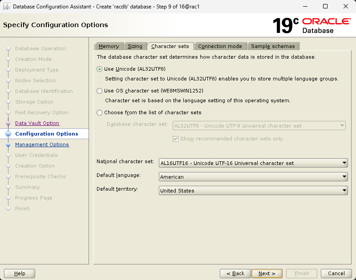
Task: Expand the Default language dropdown
Action: pos(253,176)
